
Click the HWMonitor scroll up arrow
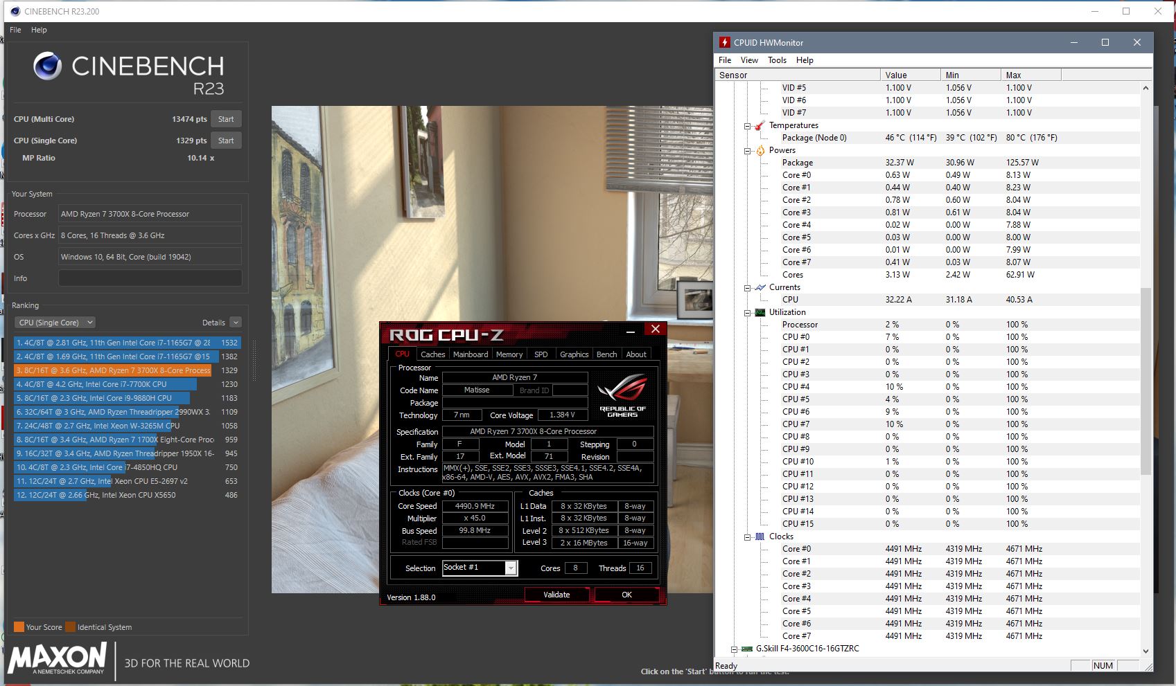(1145, 88)
